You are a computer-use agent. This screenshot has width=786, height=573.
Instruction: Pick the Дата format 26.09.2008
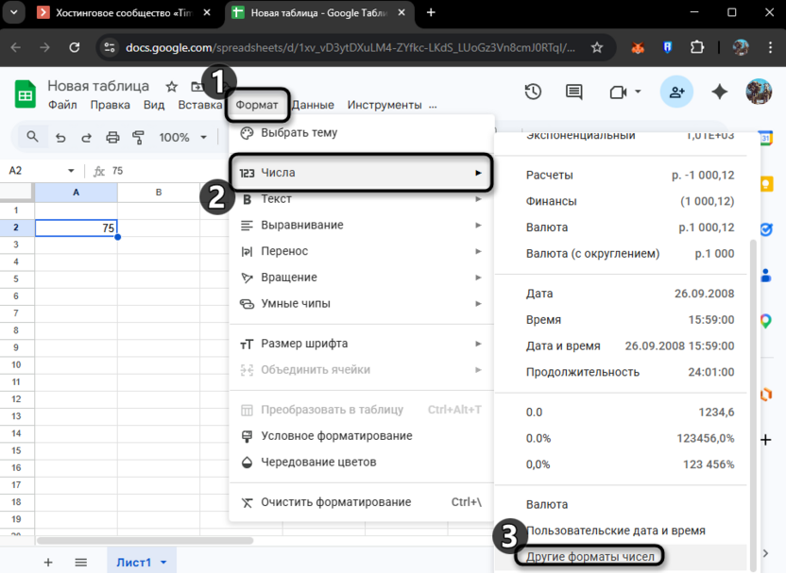point(621,293)
